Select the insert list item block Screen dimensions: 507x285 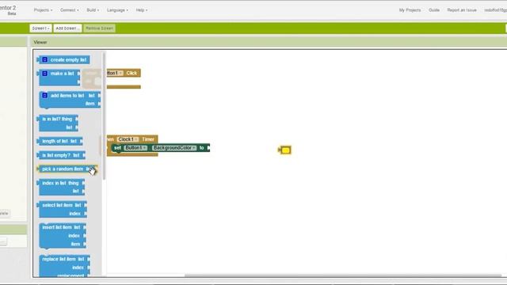pyautogui.click(x=63, y=236)
